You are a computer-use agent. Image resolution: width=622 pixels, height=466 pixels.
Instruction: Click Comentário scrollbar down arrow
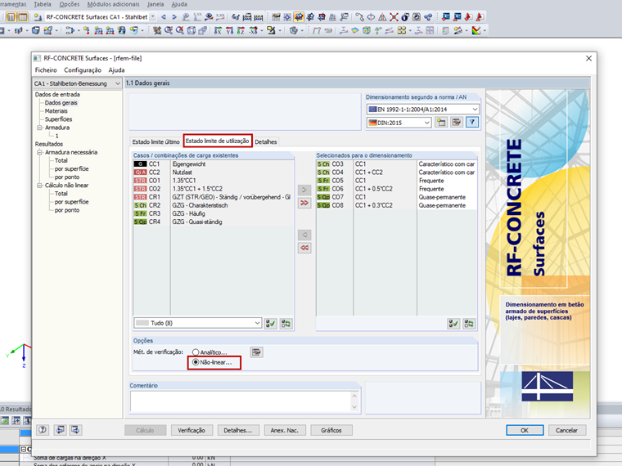[354, 407]
